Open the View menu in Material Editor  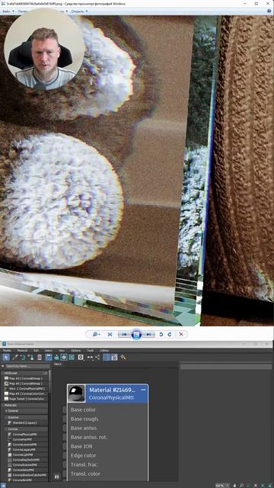[x=62, y=351]
